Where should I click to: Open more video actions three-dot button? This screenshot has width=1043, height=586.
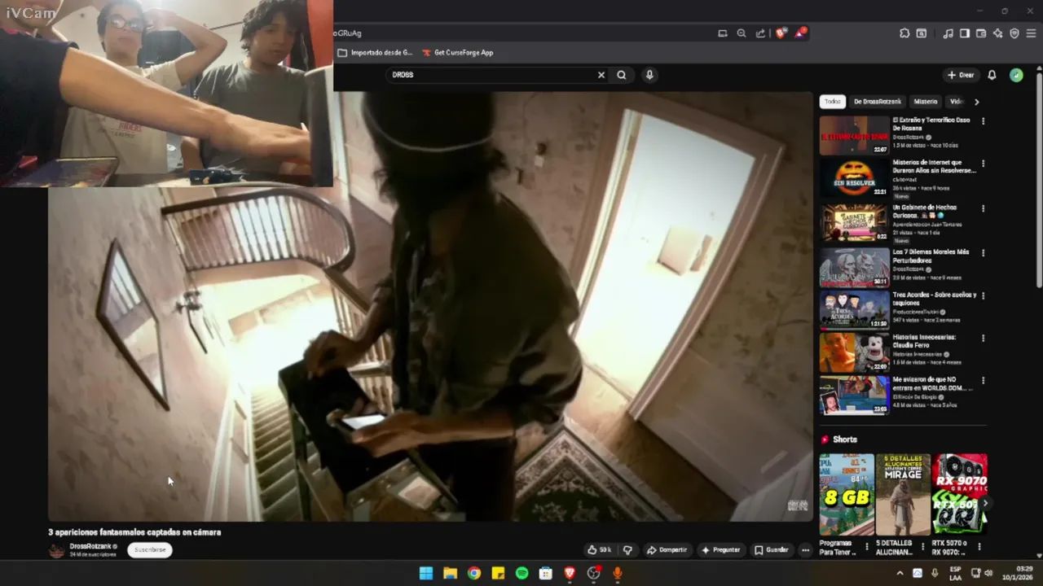[x=805, y=550]
